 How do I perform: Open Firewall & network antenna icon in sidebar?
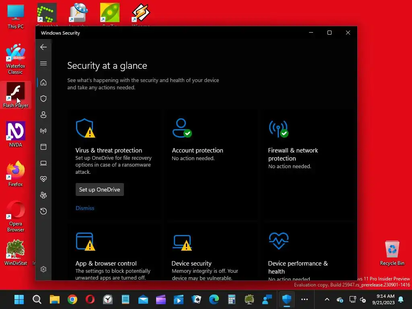[43, 131]
